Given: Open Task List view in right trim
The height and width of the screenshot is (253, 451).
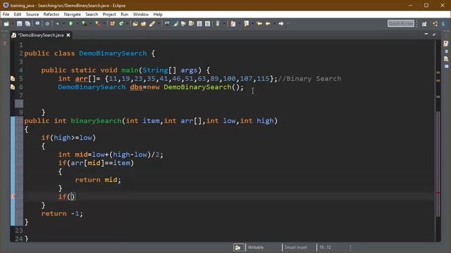Looking at the screenshot, I should click(x=446, y=44).
